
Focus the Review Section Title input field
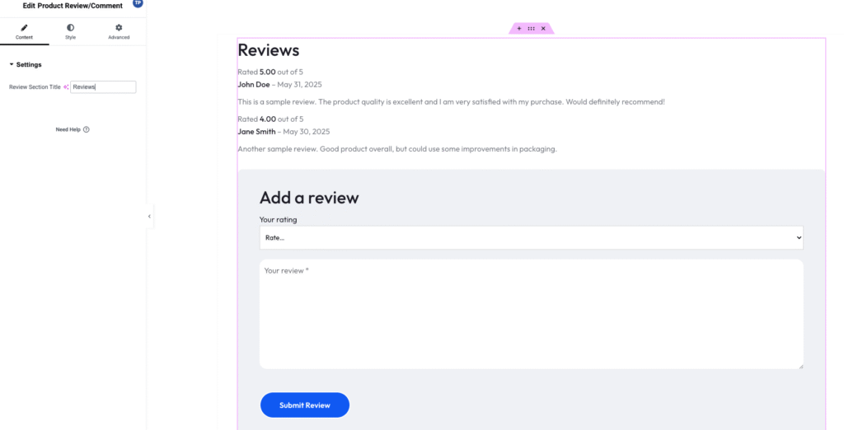coord(103,86)
